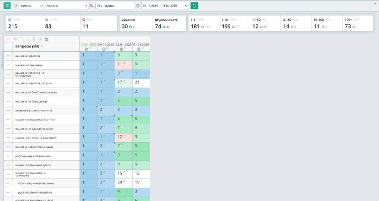The height and width of the screenshot is (201, 379).
Task: Open the Средняя average position card
Action: pyautogui.click(x=136, y=23)
